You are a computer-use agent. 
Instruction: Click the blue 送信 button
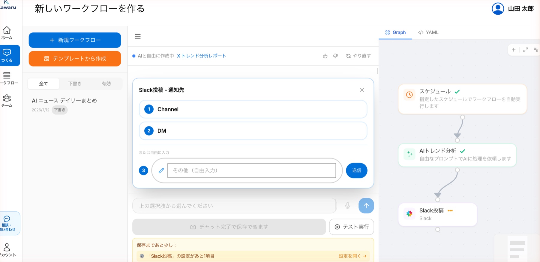tap(357, 170)
